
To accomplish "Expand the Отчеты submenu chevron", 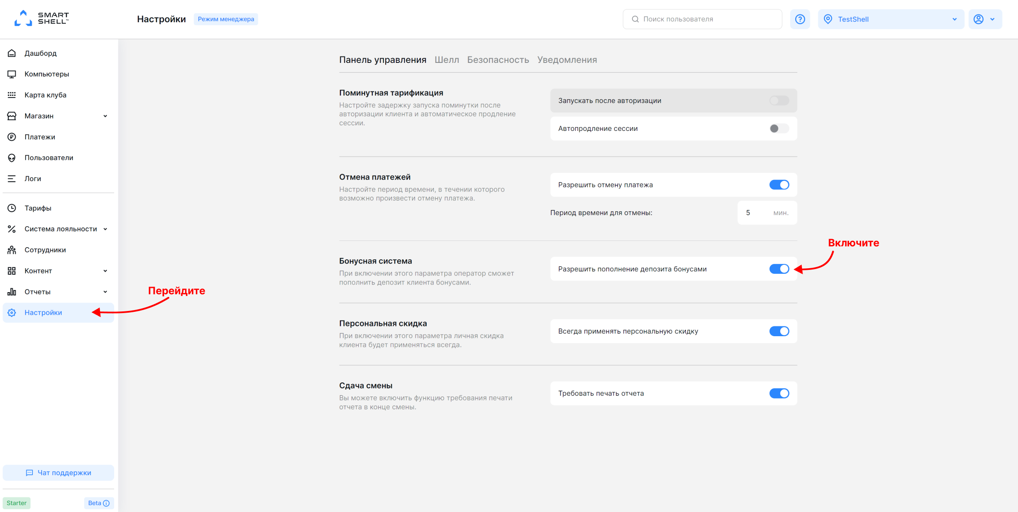I will tap(105, 292).
